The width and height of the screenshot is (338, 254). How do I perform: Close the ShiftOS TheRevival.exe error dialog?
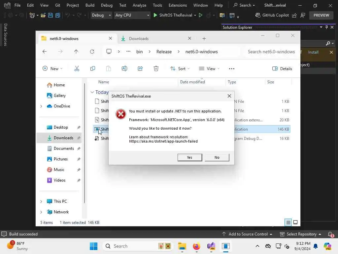pos(229,96)
